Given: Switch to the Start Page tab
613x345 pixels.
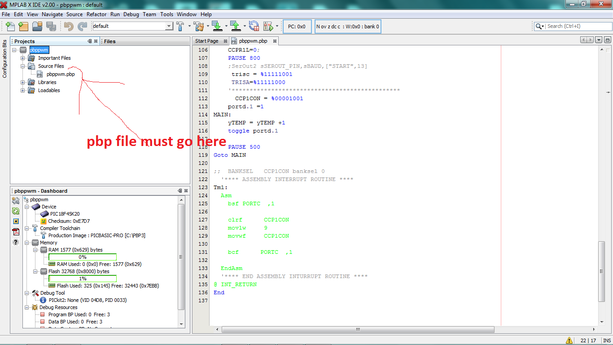Looking at the screenshot, I should 207,41.
